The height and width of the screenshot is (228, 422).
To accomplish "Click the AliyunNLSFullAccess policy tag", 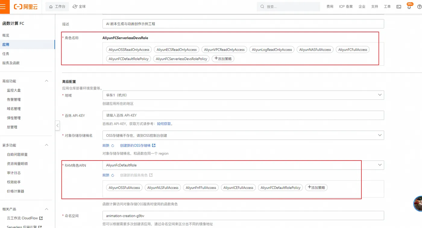I will coord(163,188).
